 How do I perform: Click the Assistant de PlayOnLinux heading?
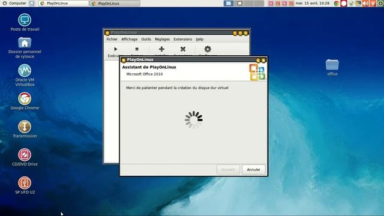(x=149, y=67)
